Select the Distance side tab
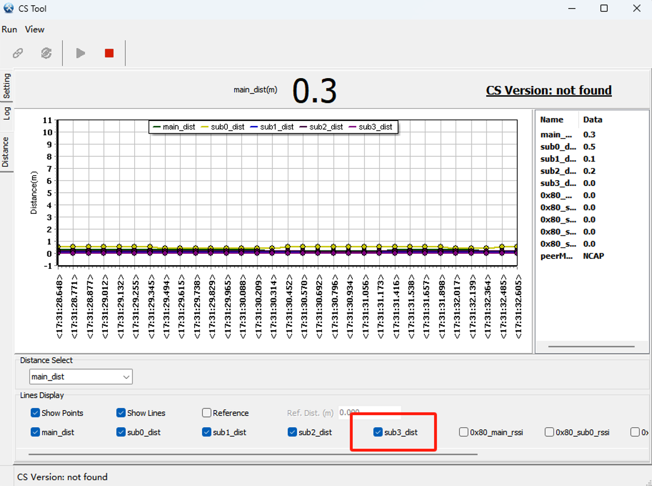 pos(6,152)
